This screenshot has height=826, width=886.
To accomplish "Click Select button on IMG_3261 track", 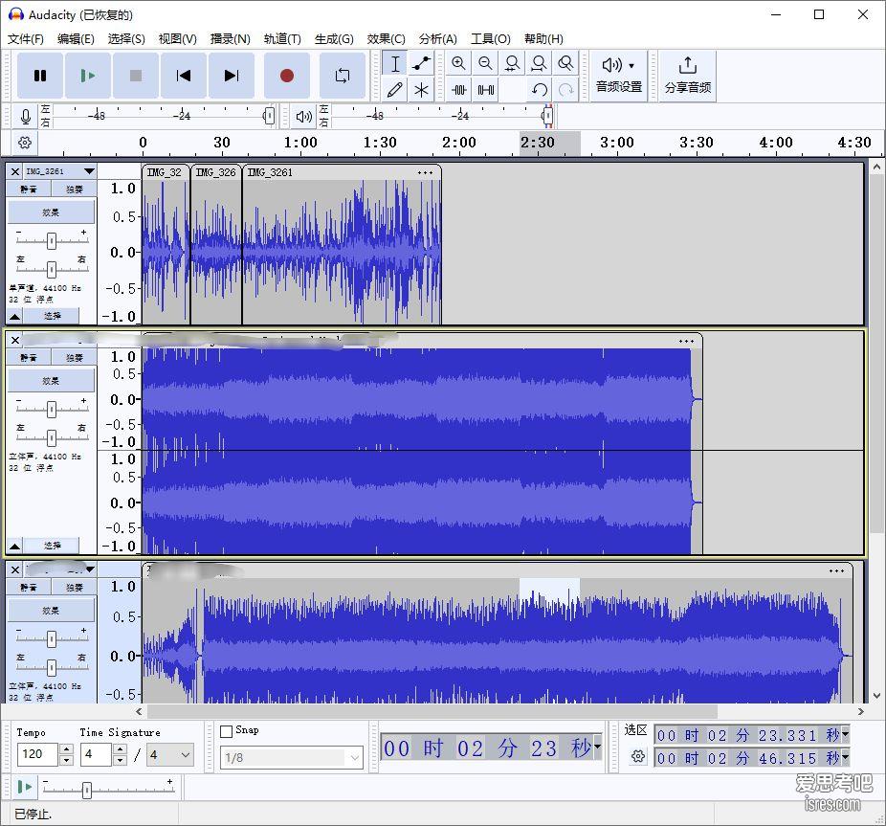I will [x=52, y=316].
